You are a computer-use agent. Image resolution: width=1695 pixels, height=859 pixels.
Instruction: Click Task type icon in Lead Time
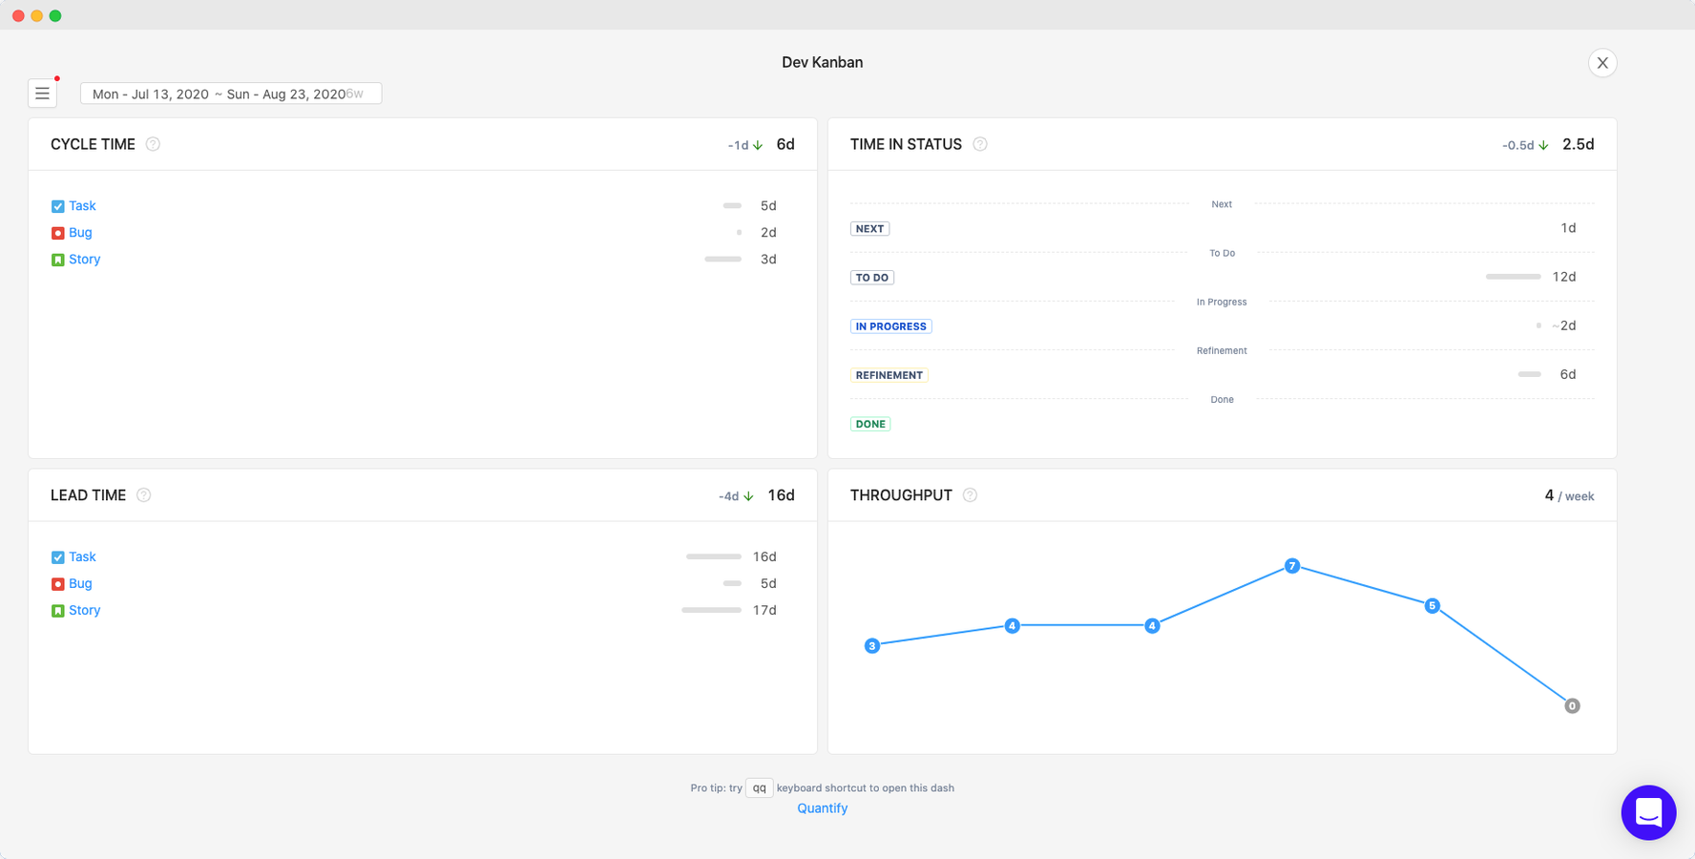[x=57, y=557]
